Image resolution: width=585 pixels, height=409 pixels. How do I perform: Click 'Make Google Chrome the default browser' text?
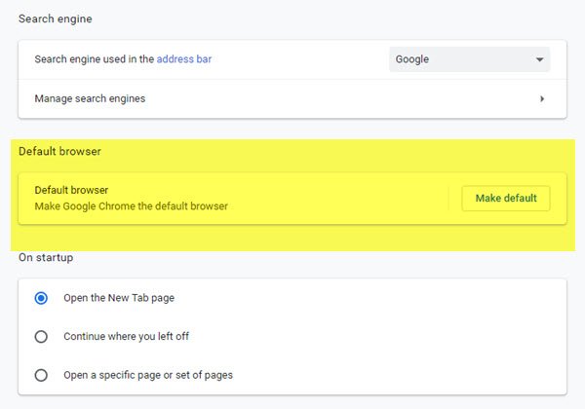click(x=131, y=206)
